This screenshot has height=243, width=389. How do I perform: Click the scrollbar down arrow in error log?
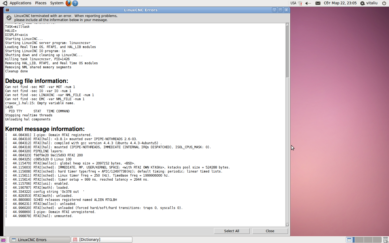pyautogui.click(x=287, y=225)
